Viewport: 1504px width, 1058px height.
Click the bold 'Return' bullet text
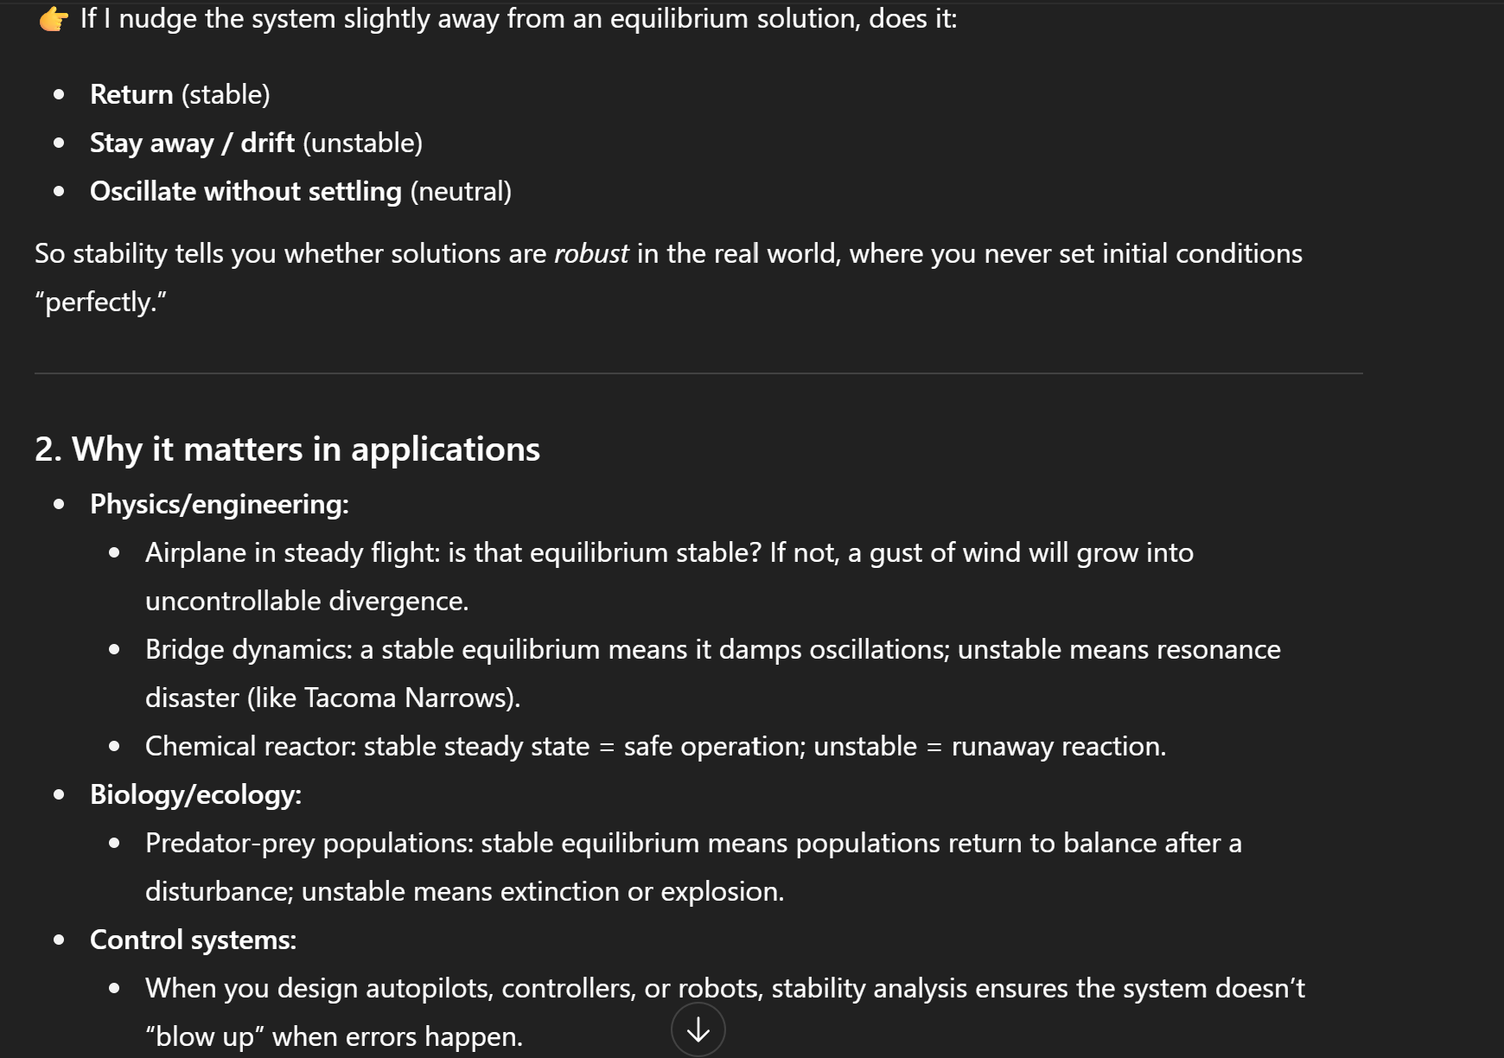pyautogui.click(x=131, y=94)
